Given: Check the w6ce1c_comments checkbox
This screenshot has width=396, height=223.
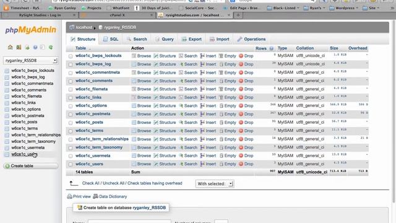Looking at the screenshot, I should point(71,81).
